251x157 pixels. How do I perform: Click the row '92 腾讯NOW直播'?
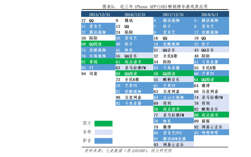(x=174, y=139)
